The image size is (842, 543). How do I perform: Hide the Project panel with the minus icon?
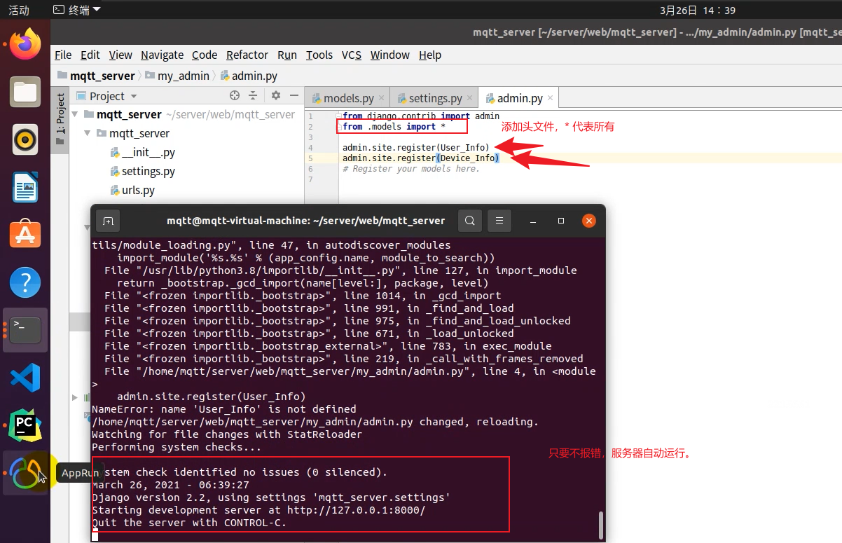tap(294, 96)
